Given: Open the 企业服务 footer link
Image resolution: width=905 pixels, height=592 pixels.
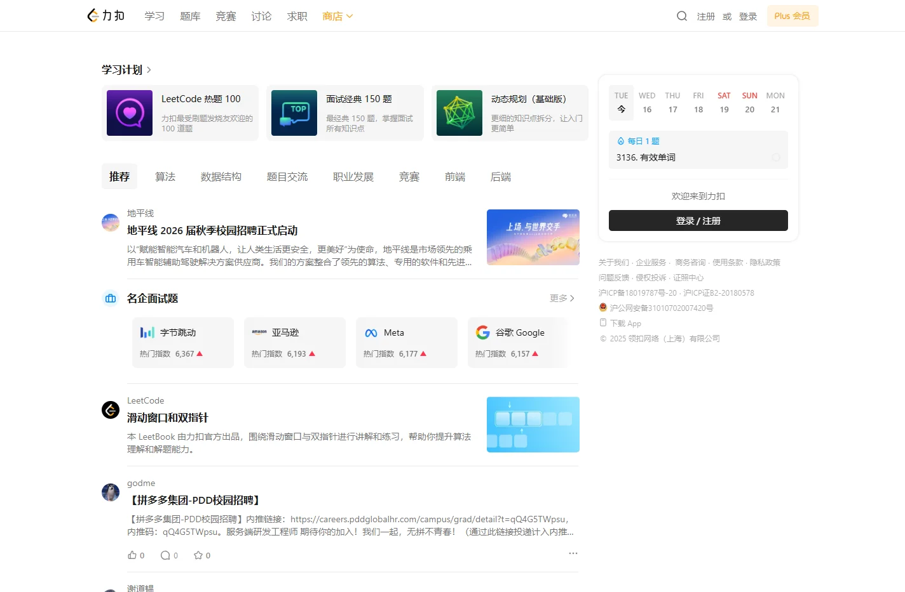Looking at the screenshot, I should tap(651, 263).
